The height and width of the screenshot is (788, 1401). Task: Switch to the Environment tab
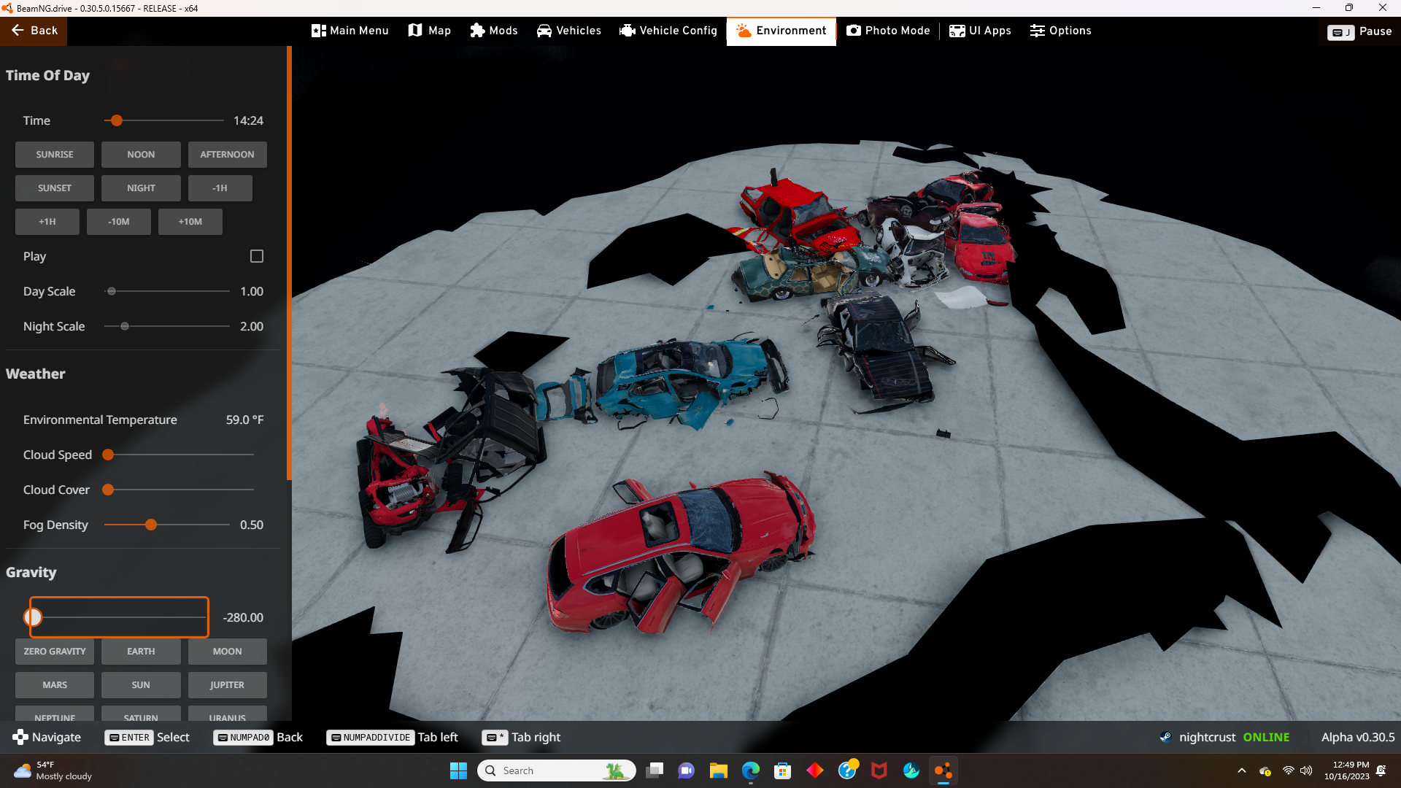pos(781,31)
